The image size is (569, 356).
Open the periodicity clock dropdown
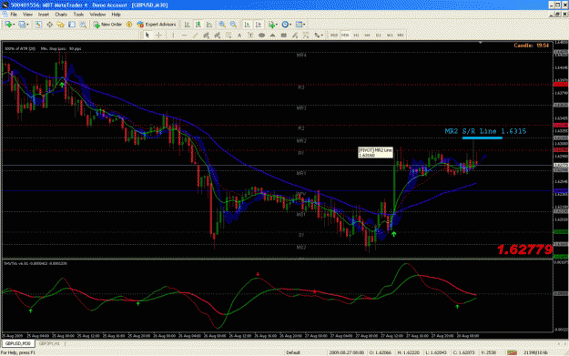point(287,25)
